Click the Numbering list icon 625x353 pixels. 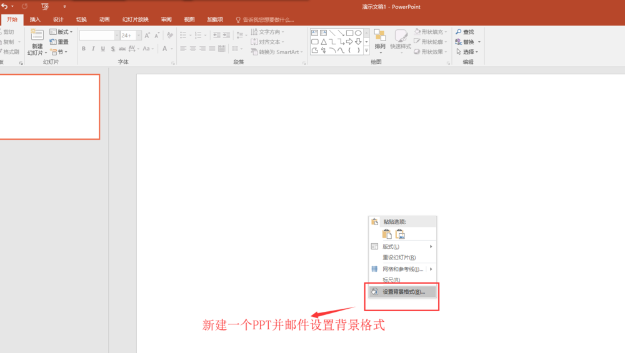198,36
